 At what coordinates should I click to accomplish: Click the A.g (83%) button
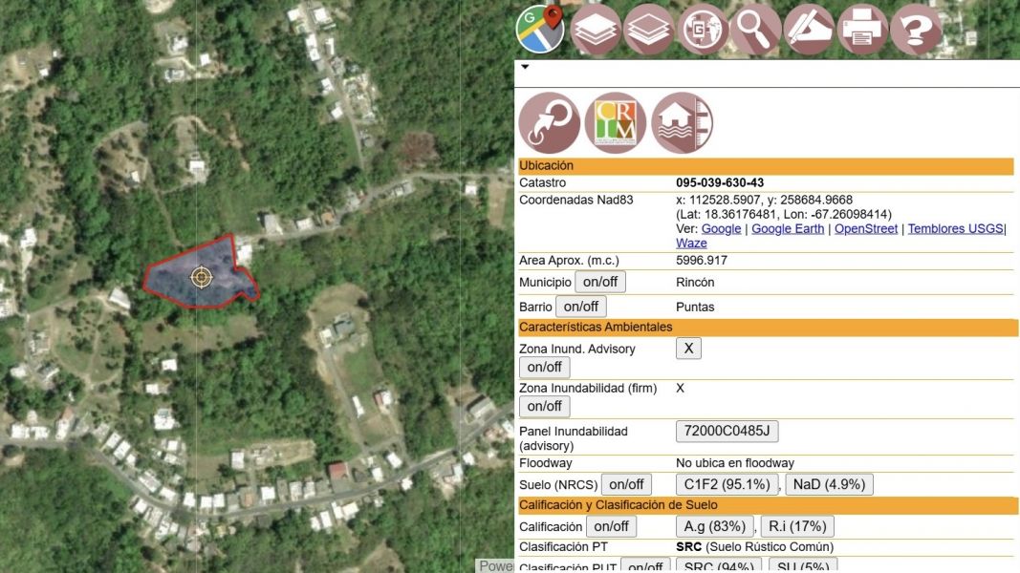[x=714, y=526]
